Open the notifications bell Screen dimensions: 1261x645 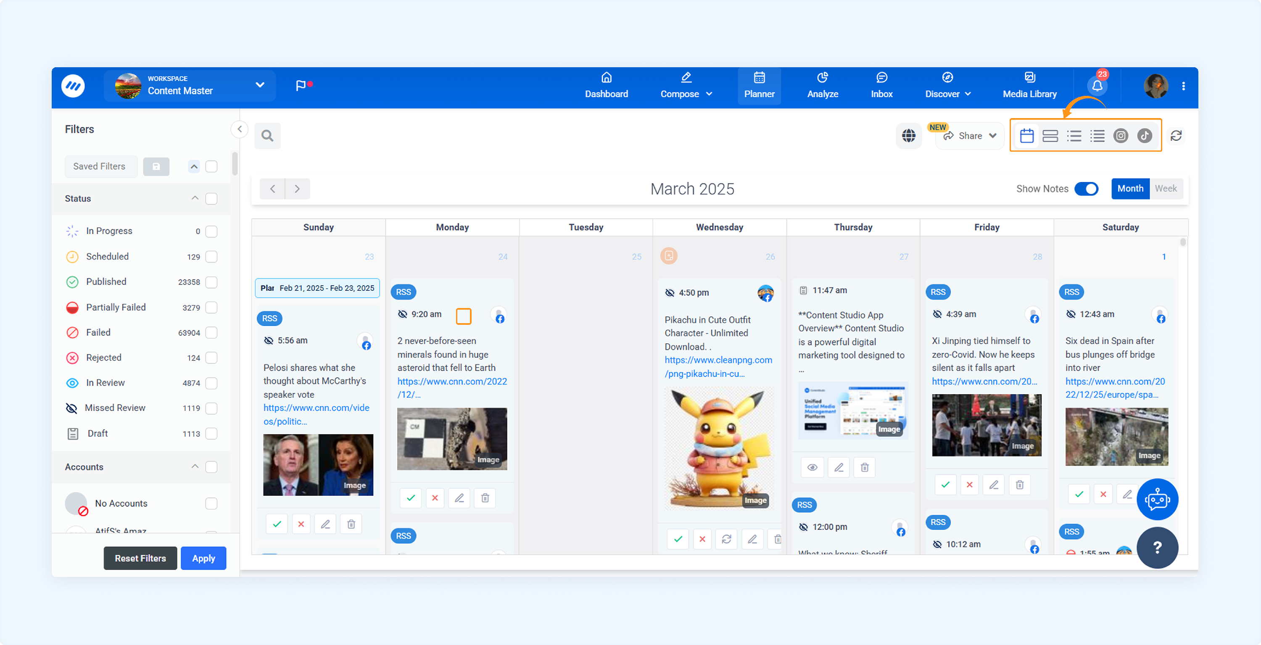[x=1097, y=86]
